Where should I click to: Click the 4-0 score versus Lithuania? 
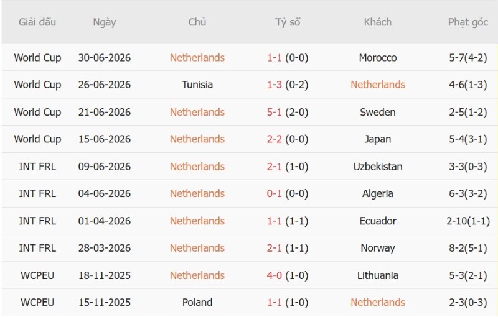coord(274,275)
